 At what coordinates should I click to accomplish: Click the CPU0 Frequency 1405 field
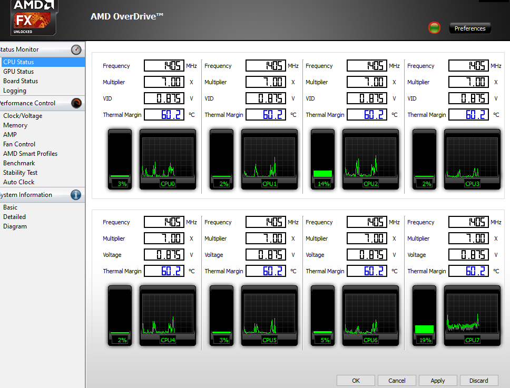(x=164, y=66)
